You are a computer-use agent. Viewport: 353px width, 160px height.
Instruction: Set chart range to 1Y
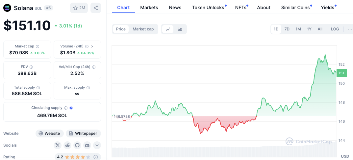point(309,29)
